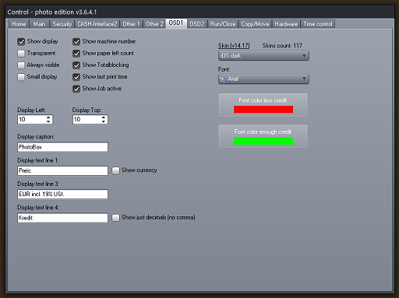This screenshot has width=399, height=298.
Task: Pick the green color swatch
Action: pos(263,141)
